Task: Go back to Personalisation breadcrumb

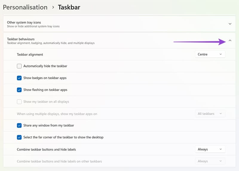Action: coord(25,7)
